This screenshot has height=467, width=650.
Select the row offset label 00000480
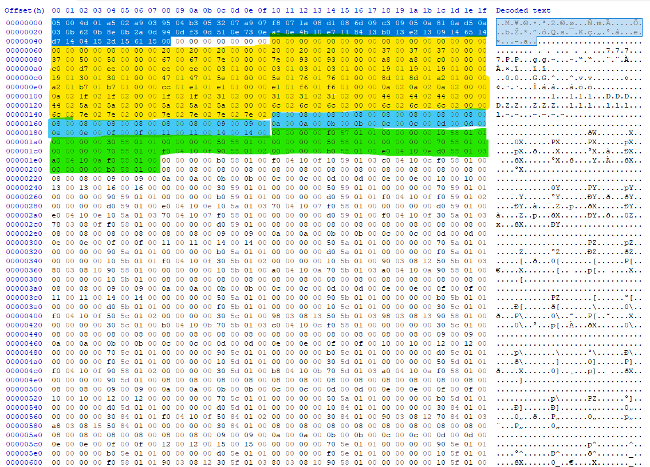pos(24,353)
